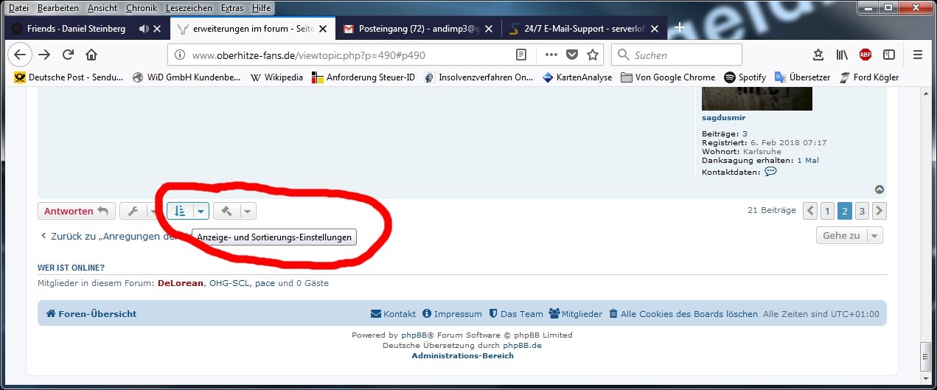Open sagdusmir user profile link
The image size is (937, 390).
(725, 118)
